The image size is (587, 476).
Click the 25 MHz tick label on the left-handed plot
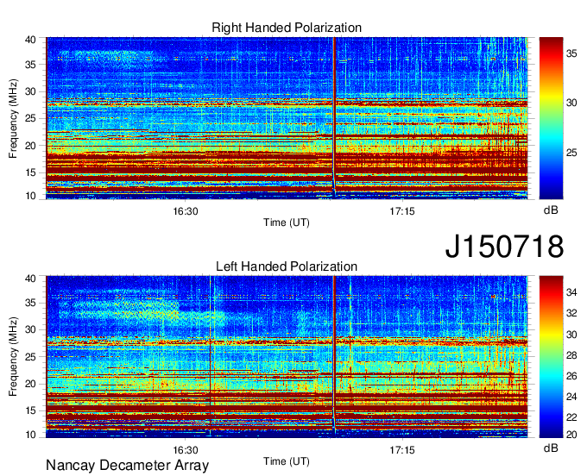(x=31, y=357)
